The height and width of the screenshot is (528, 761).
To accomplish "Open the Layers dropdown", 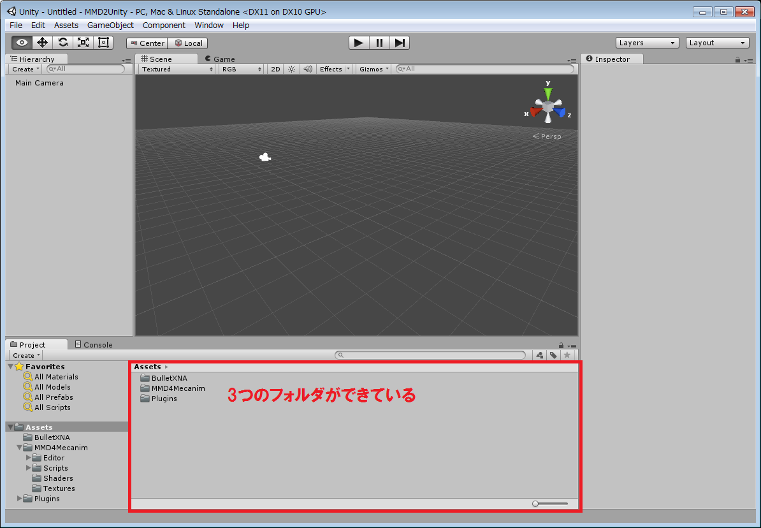I will (x=647, y=43).
